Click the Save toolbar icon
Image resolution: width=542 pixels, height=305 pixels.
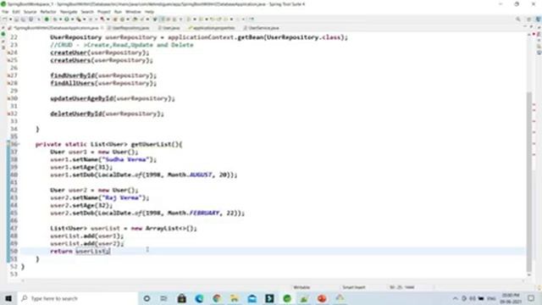click(16, 19)
